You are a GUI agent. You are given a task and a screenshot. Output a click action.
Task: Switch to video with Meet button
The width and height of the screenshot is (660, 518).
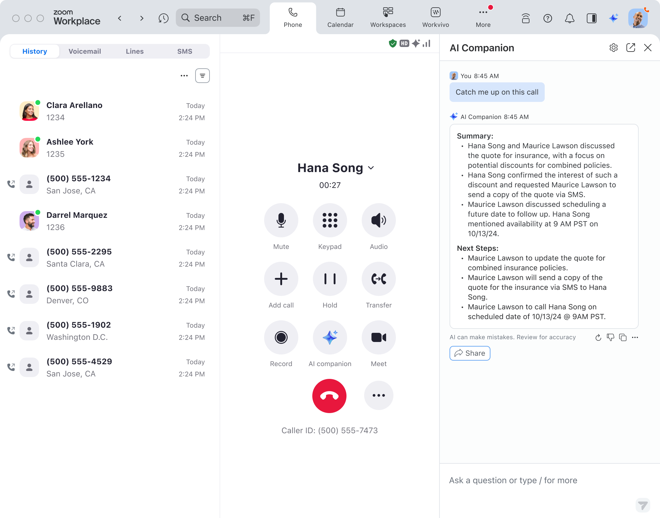(378, 337)
